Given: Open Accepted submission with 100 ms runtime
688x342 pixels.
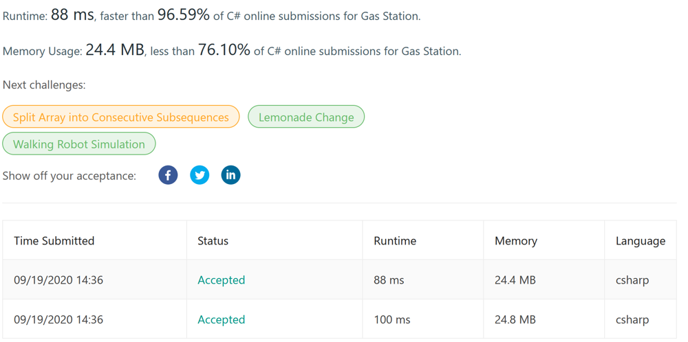Looking at the screenshot, I should coord(221,319).
